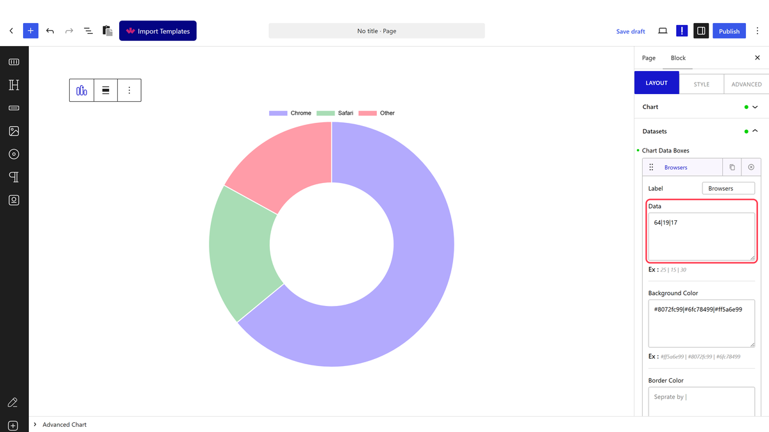The width and height of the screenshot is (769, 432).
Task: Open the three-dot options menu beside Publish
Action: point(757,31)
